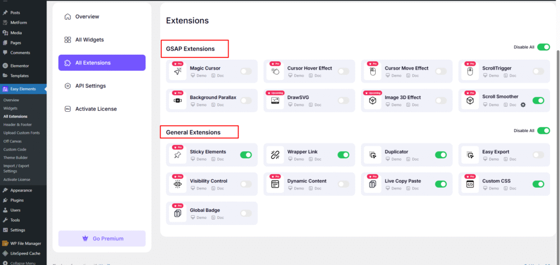The image size is (560, 265).
Task: Turn off the Scroll Smoother toggle
Action: pos(538,100)
